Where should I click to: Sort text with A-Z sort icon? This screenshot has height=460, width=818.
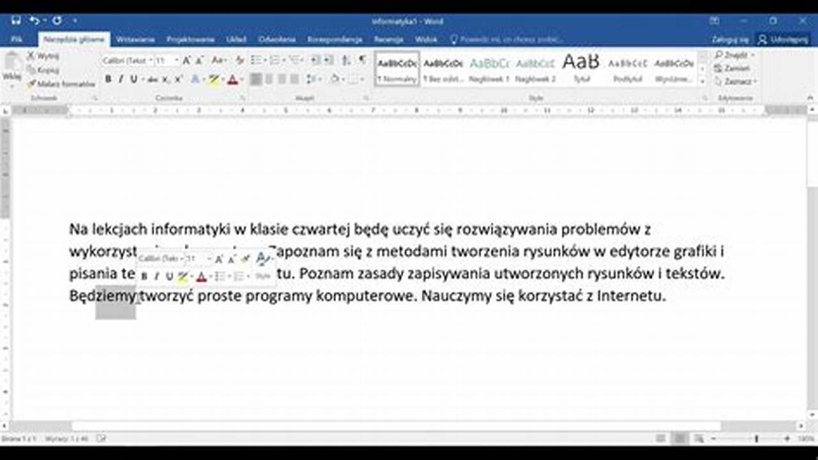[346, 60]
